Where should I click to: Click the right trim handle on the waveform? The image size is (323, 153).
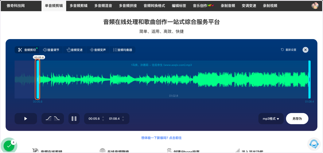tap(310, 80)
